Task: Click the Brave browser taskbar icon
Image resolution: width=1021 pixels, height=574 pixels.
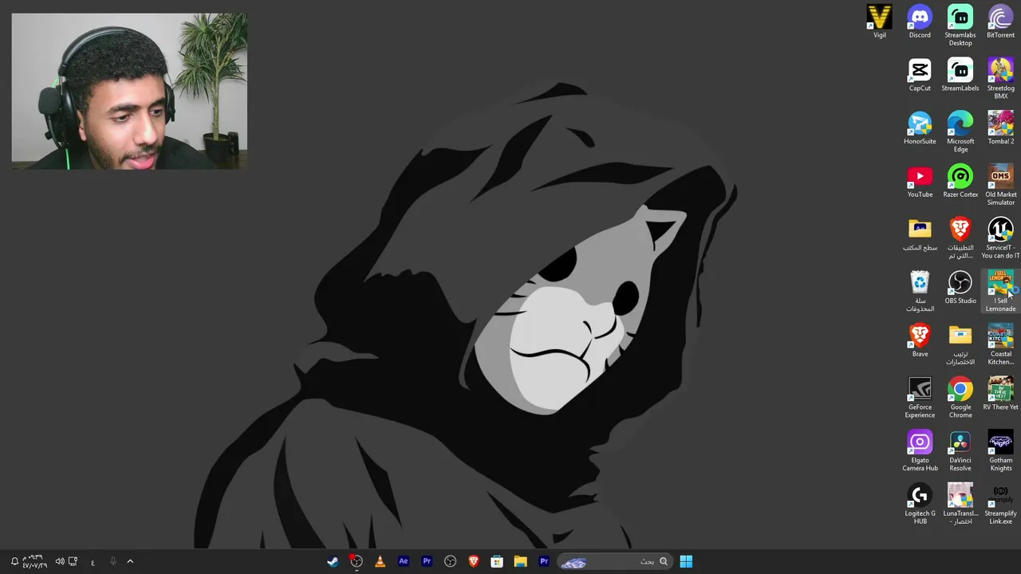Action: [x=473, y=561]
